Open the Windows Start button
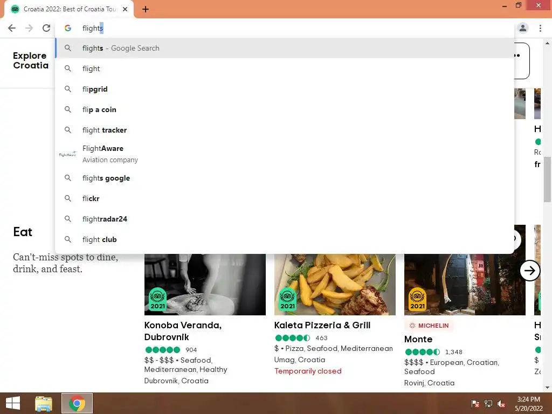This screenshot has width=552, height=414. click(13, 403)
